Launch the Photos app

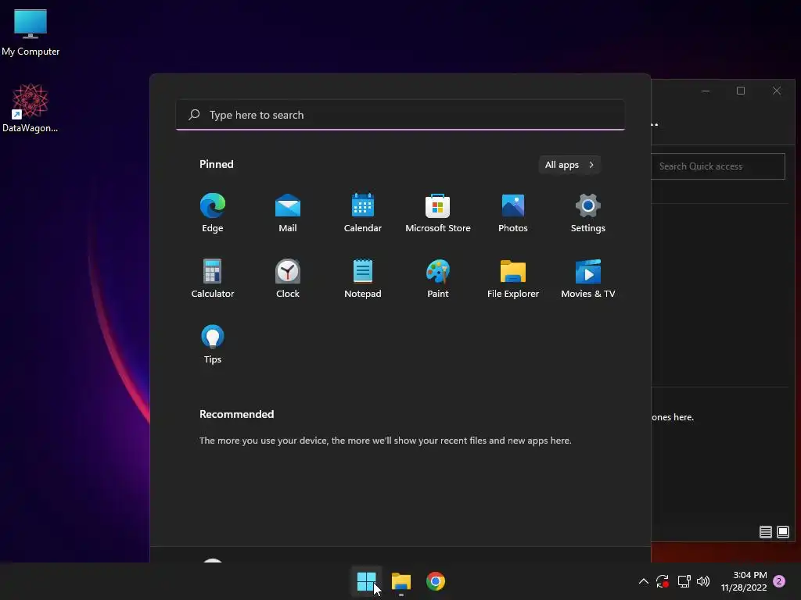(x=513, y=213)
